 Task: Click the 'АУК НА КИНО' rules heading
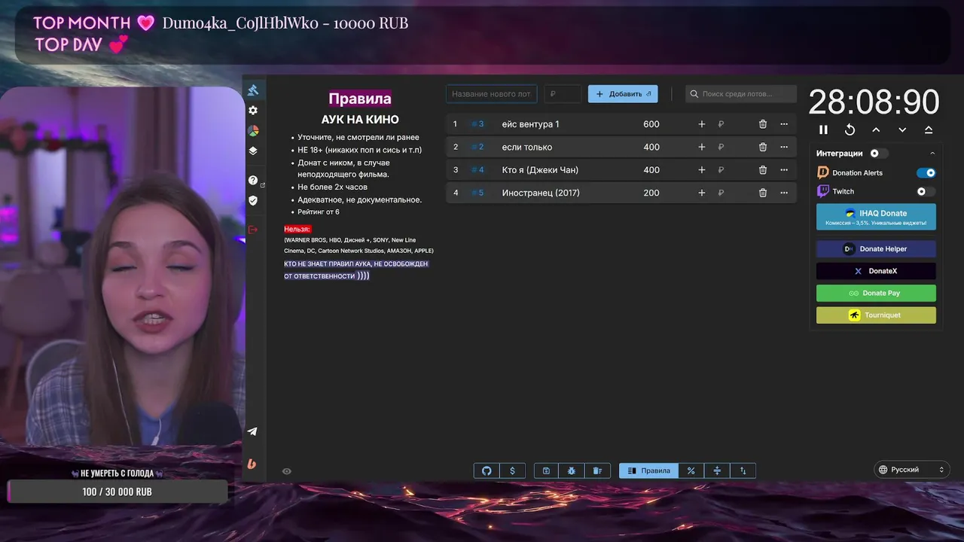[x=360, y=120]
